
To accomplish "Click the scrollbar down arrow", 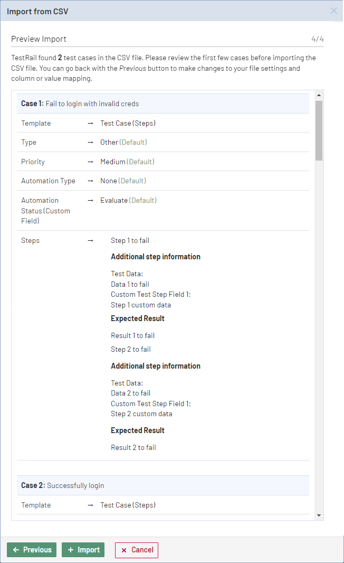I will 319,515.
